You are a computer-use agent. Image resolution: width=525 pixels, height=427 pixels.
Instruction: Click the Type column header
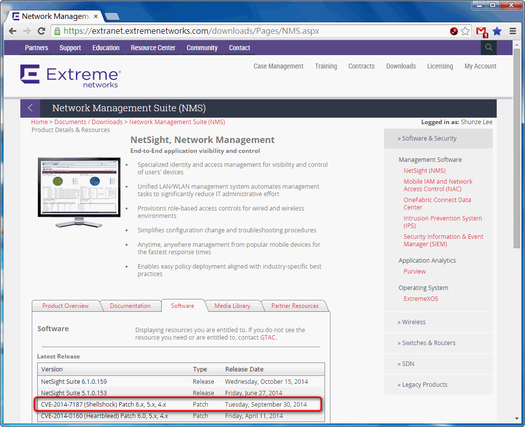click(200, 369)
